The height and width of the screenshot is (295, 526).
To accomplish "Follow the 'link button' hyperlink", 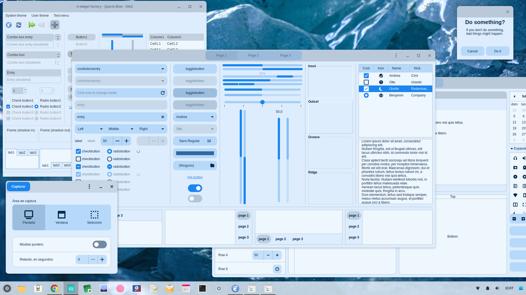I will [195, 177].
